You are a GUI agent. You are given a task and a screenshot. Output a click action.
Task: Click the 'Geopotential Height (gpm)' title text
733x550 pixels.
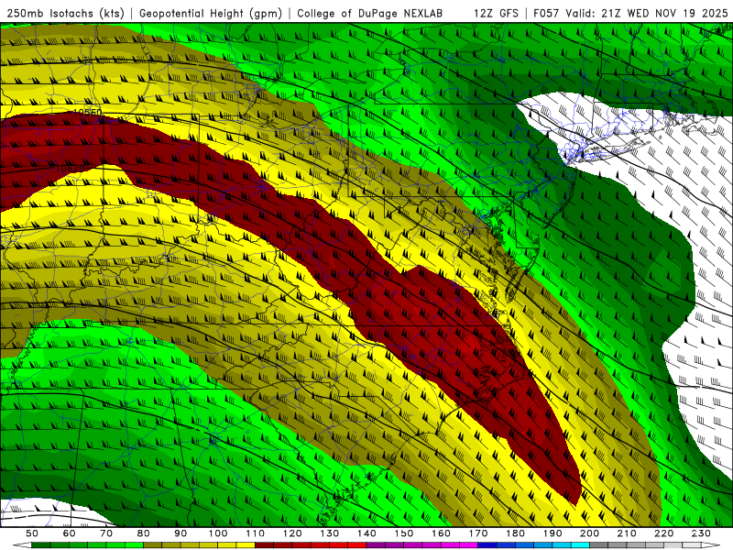pos(211,13)
